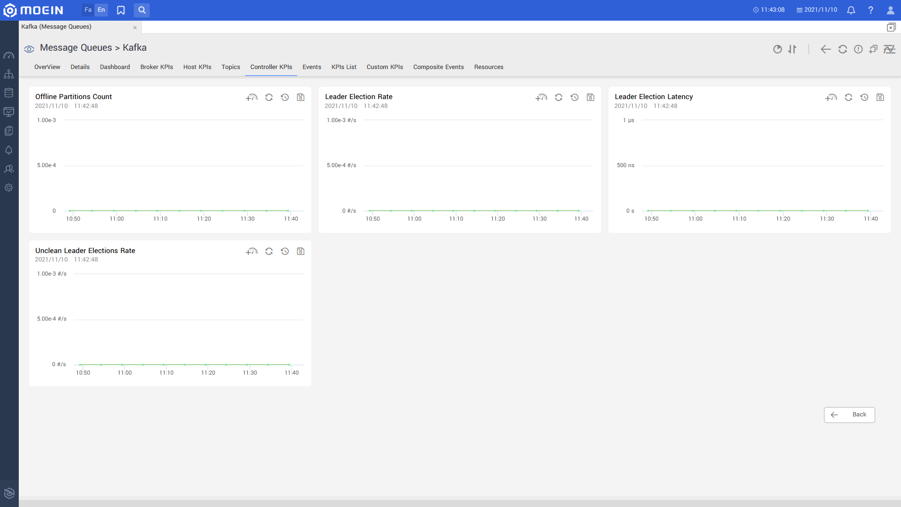Open the Details tab
Image resolution: width=901 pixels, height=507 pixels.
click(x=80, y=67)
